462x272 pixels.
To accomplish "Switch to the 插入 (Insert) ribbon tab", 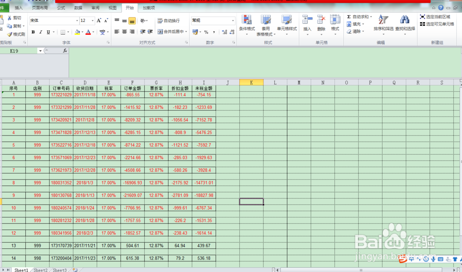I will tap(18, 8).
